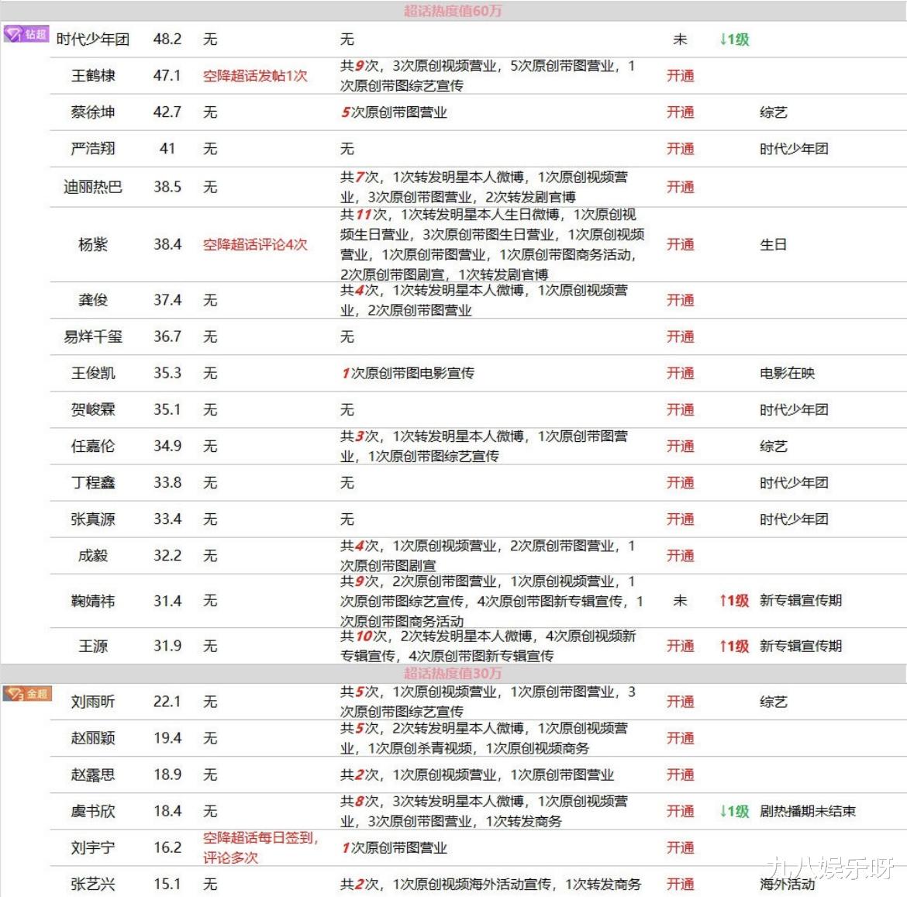Click the name 王鹤棣
Viewport: 907px width, 897px height.
point(92,76)
